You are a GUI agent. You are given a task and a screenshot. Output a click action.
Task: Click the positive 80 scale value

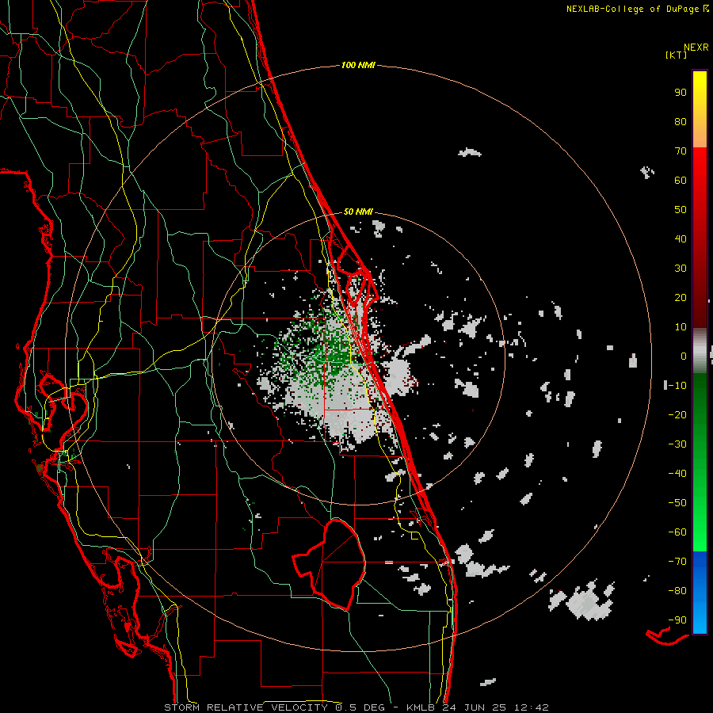tap(681, 121)
